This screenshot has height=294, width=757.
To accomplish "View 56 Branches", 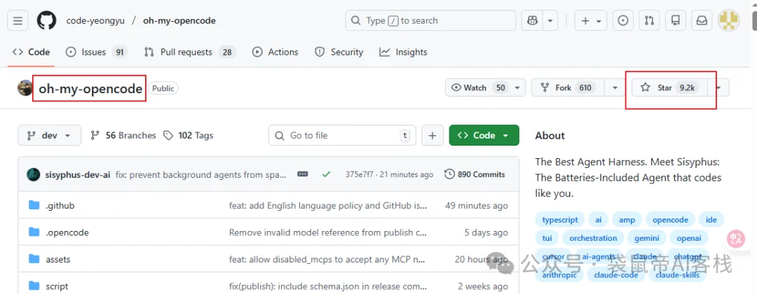I will coord(123,135).
